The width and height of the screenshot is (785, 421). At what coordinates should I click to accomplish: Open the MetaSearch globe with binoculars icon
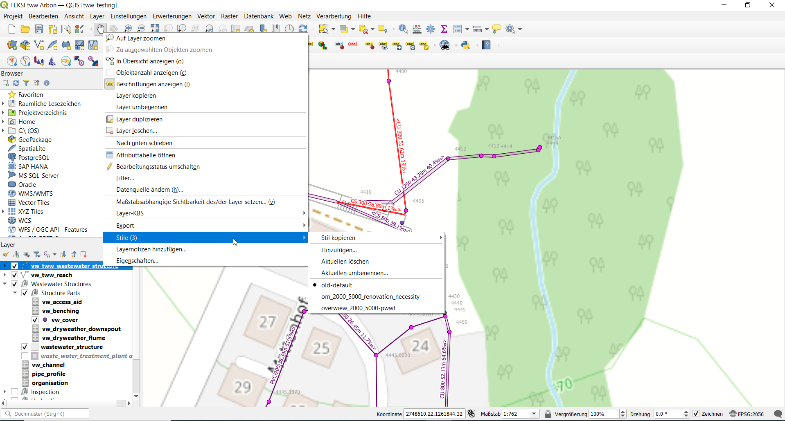click(444, 45)
